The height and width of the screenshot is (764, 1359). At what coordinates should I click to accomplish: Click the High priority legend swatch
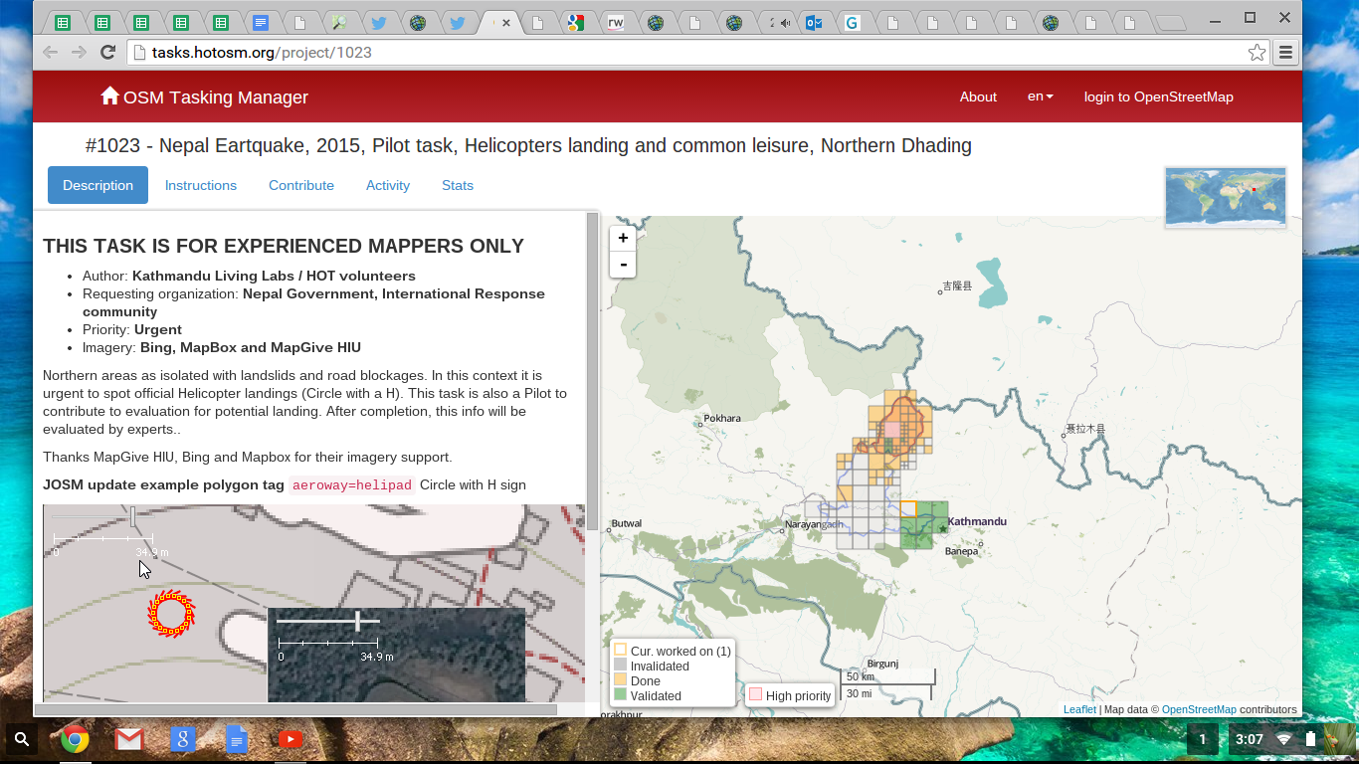coord(755,694)
